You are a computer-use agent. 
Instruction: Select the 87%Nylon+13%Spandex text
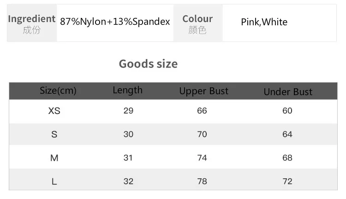point(115,22)
